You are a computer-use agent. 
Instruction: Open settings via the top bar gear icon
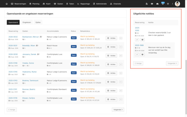[168, 4]
